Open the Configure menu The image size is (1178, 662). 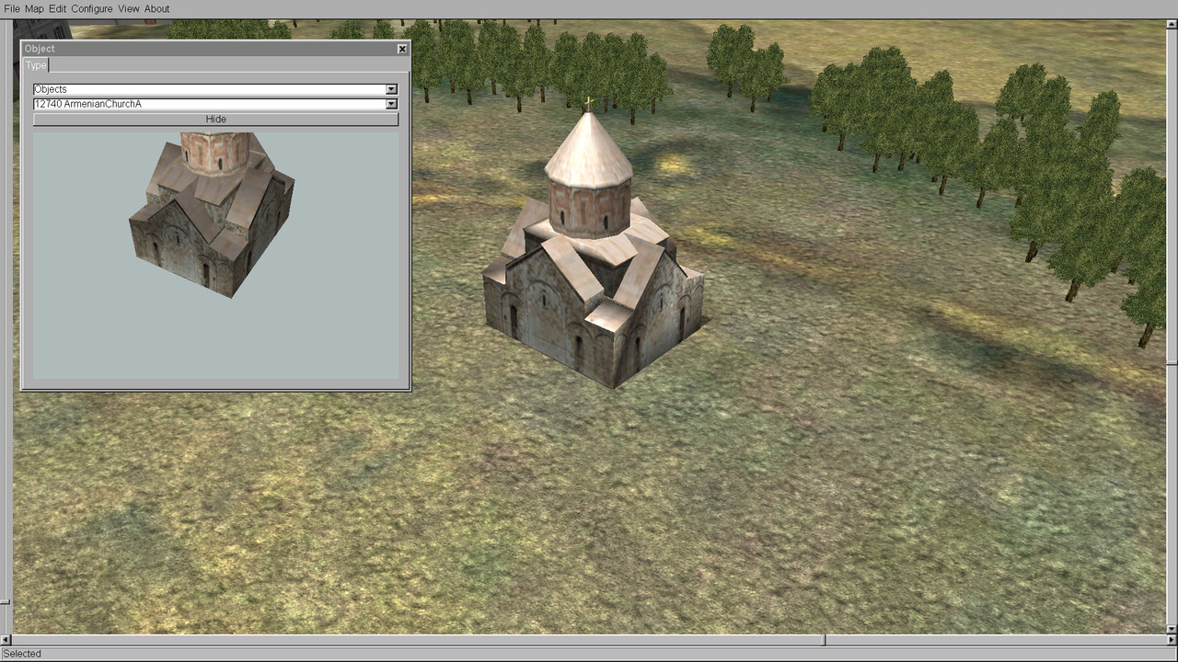pos(92,8)
